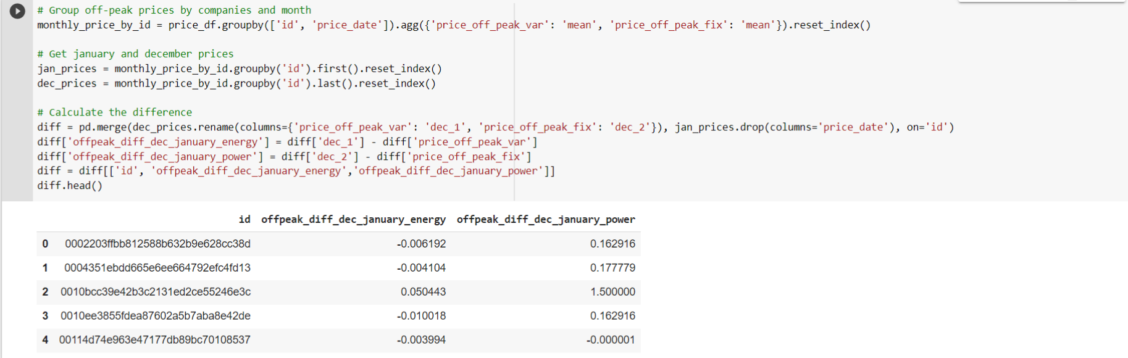Click the "id" column header in output table
Screen dimensions: 1128x358
(244, 220)
